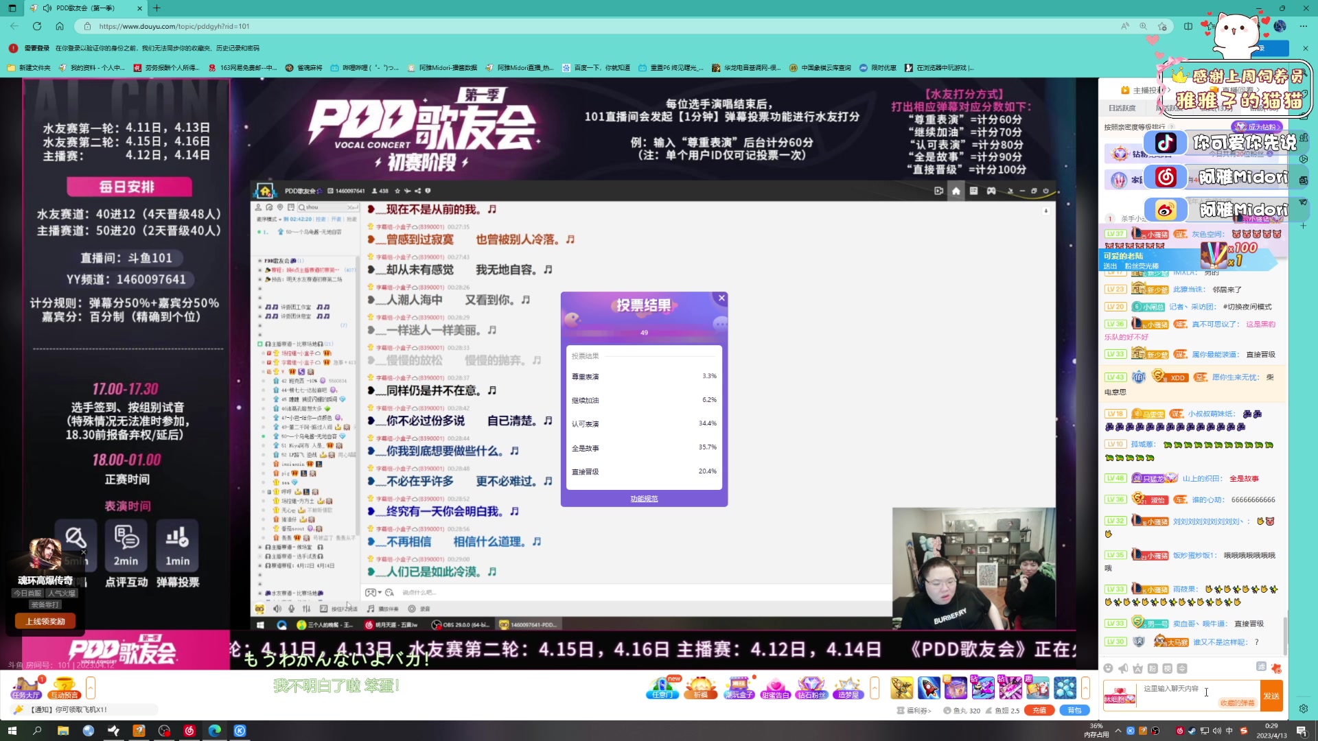Image resolution: width=1318 pixels, height=741 pixels.
Task: Click the 甜蜜告白 gift icon
Action: click(x=775, y=687)
